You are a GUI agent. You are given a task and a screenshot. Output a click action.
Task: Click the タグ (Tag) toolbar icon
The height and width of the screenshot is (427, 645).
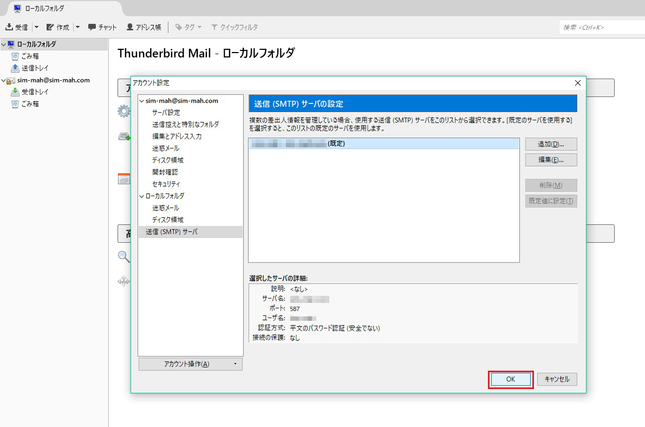[x=179, y=27]
